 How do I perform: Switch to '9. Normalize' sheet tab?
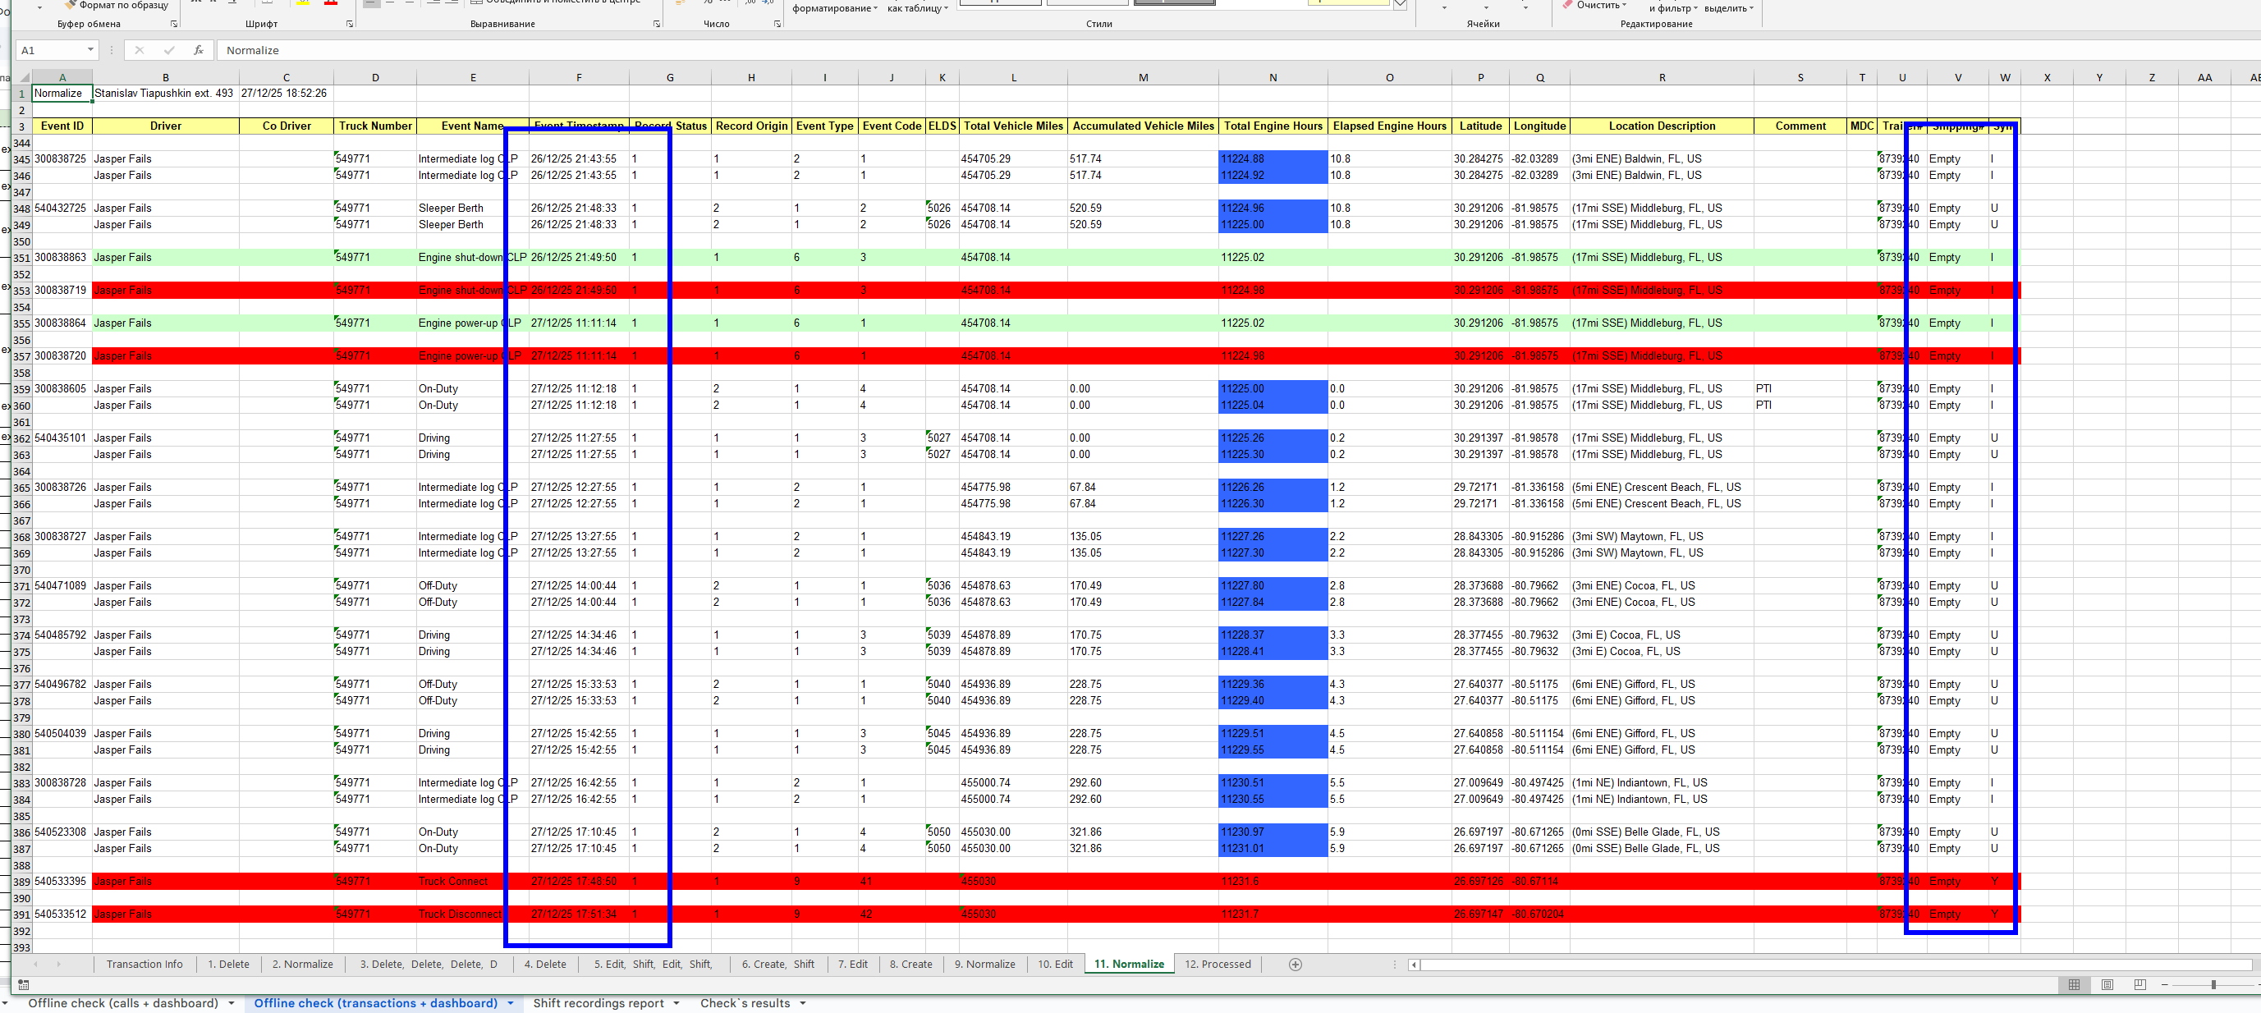point(984,964)
